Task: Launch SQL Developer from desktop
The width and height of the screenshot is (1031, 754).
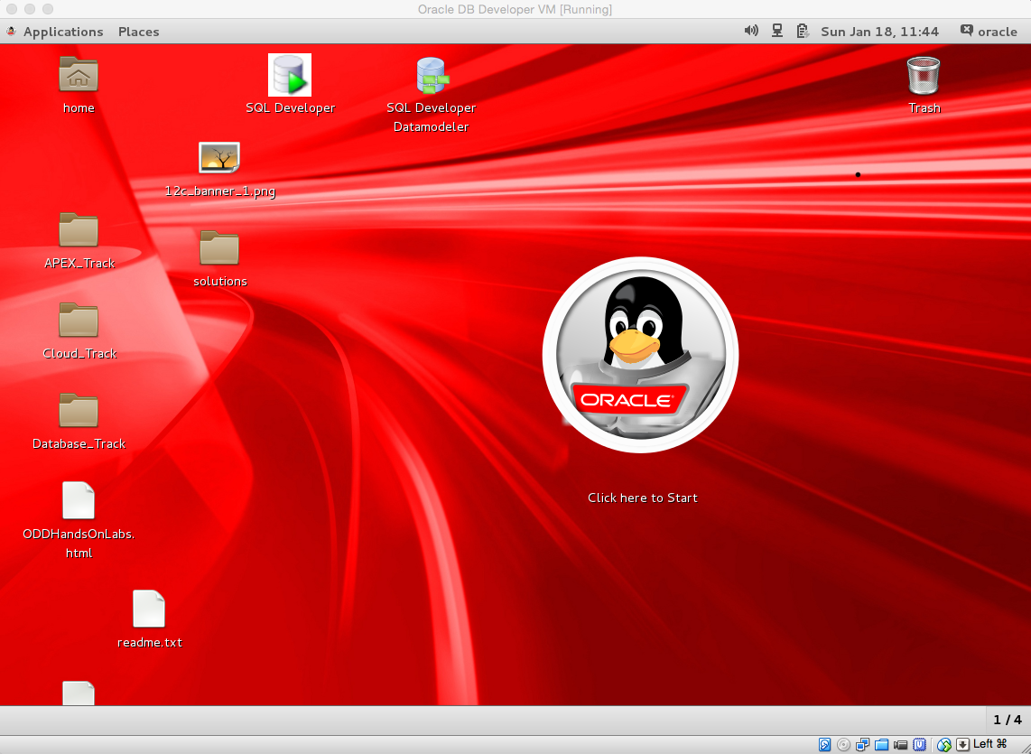Action: [x=289, y=75]
